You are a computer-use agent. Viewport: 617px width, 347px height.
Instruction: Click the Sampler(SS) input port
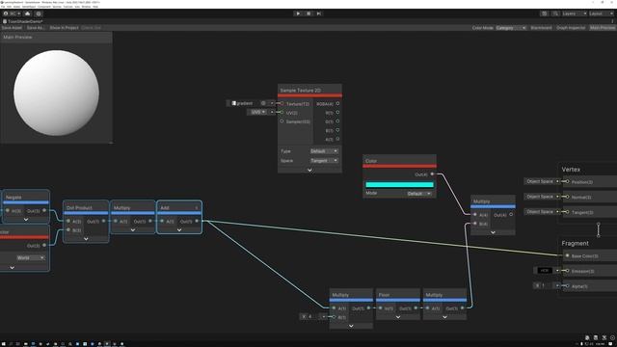coord(282,121)
